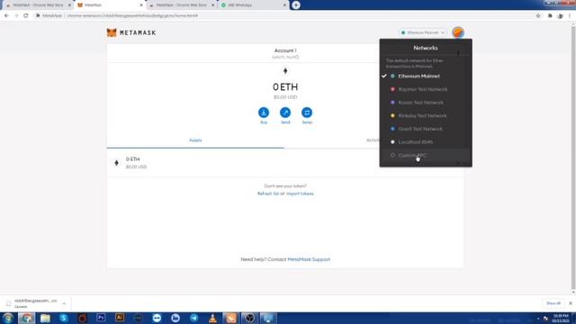Open Chrome from the taskbar
The image size is (576, 324).
26,318
